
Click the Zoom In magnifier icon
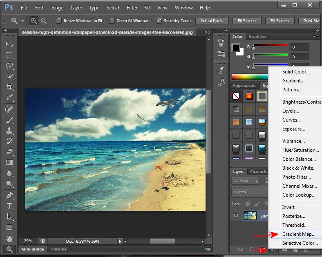[x=34, y=20]
